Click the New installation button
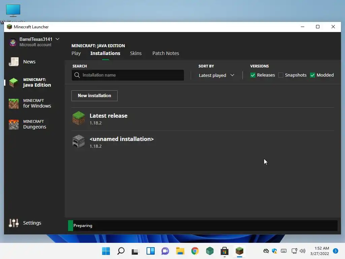 94,95
